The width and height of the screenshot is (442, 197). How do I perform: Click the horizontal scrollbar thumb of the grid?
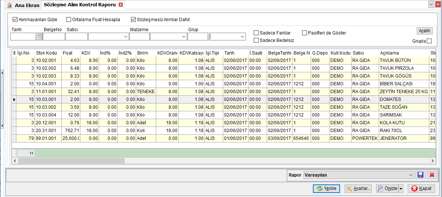coord(71,161)
